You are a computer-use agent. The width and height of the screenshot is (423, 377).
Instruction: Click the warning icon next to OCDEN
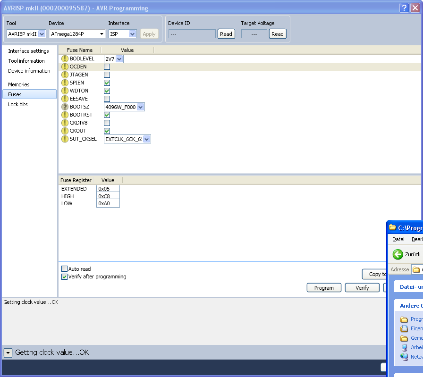tap(65, 67)
